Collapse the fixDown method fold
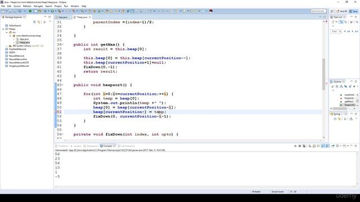The width and height of the screenshot is (360, 202). (62, 134)
